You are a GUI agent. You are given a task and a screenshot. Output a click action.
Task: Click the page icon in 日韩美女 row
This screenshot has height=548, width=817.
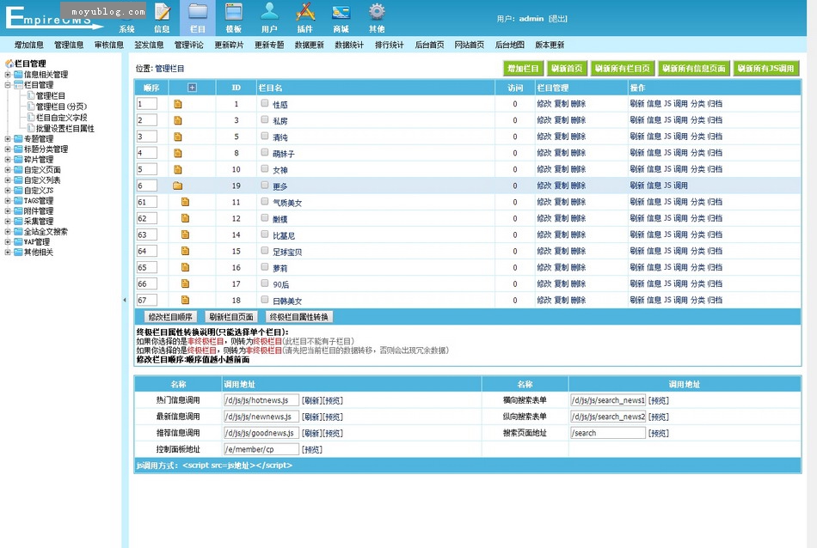pyautogui.click(x=185, y=301)
